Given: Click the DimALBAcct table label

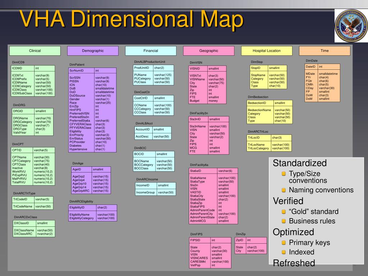Looking at the screenshot, I should 144,123.
